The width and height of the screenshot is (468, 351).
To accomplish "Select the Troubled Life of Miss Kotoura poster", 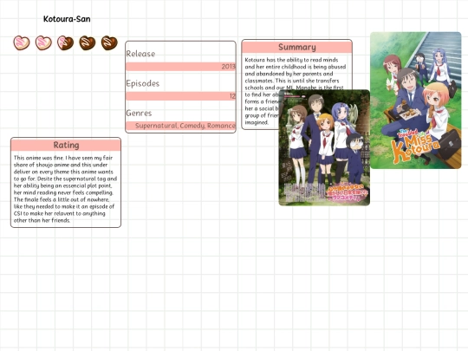I will [416, 101].
